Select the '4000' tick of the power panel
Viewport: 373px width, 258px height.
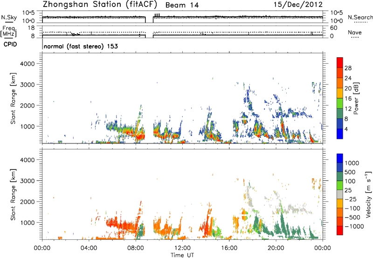27,64
